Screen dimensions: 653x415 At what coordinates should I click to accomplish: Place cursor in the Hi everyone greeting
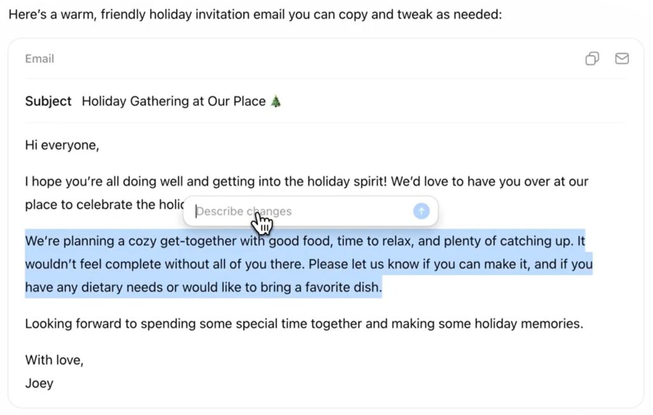[x=62, y=145]
